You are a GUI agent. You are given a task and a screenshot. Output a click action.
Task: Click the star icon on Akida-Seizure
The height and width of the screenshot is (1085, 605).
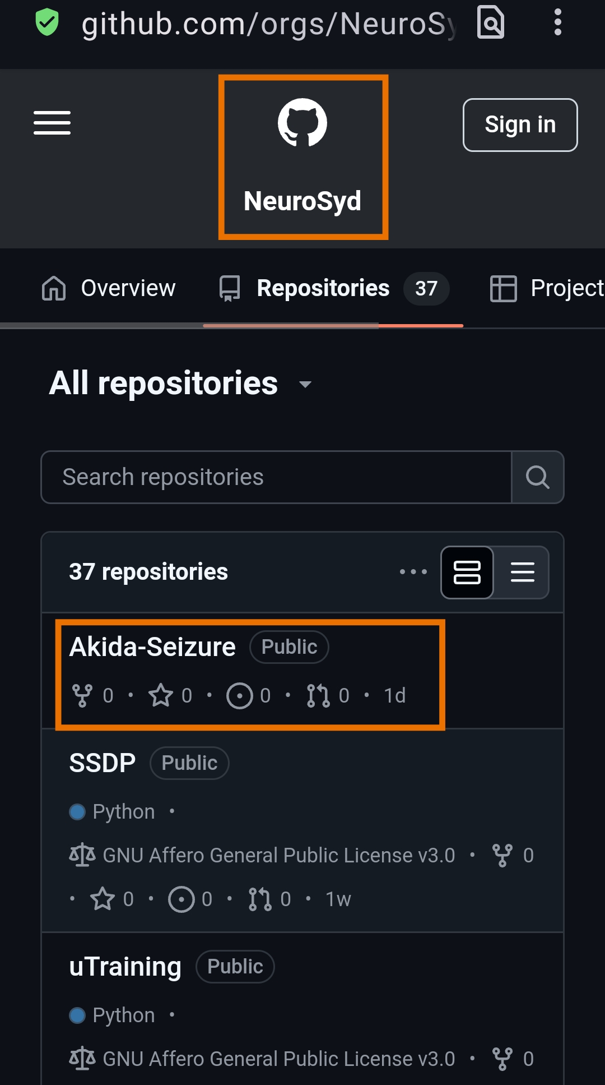161,696
